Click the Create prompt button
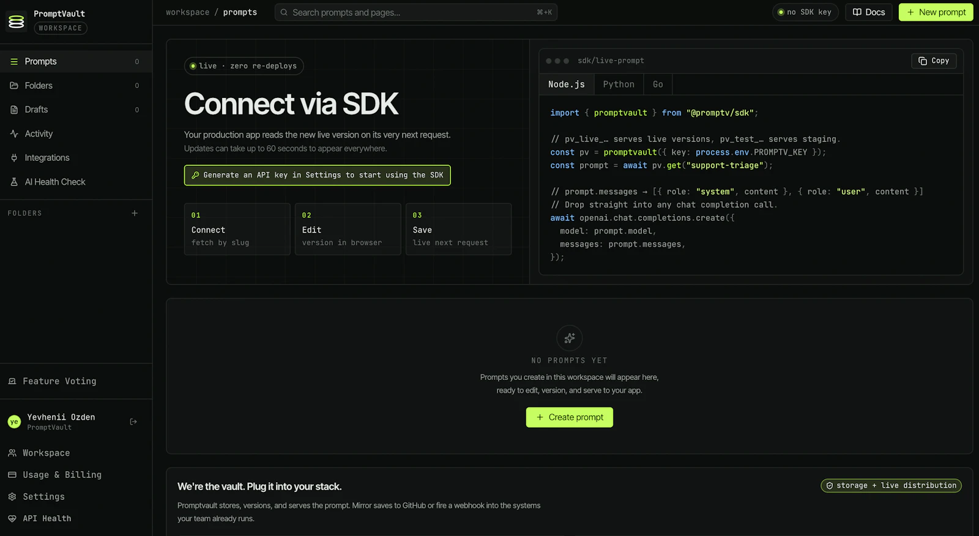 [570, 417]
